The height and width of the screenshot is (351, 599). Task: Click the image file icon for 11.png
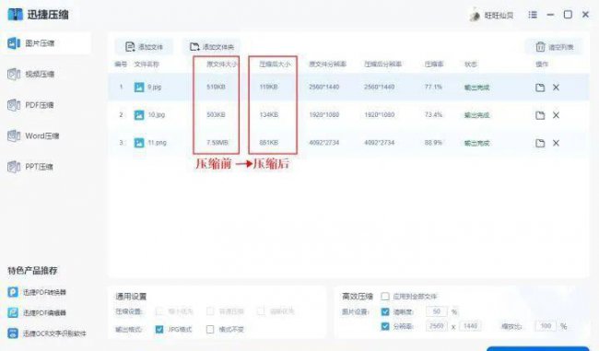point(139,143)
